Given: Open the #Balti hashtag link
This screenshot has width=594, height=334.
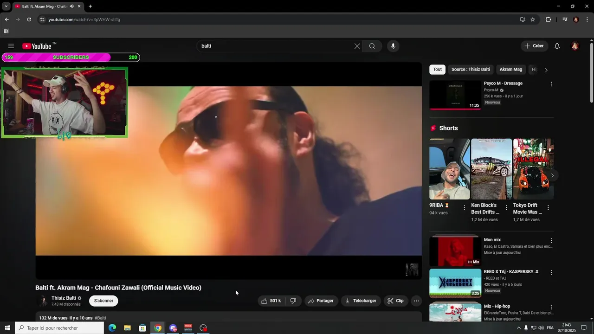Looking at the screenshot, I should click(100, 318).
